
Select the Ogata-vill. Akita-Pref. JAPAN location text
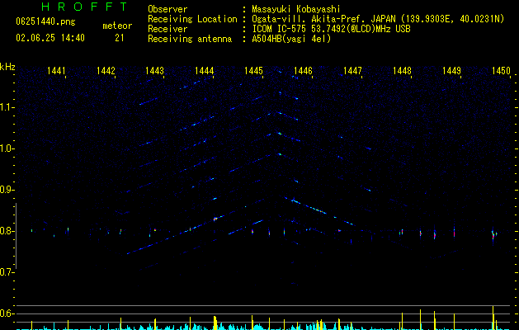click(378, 19)
